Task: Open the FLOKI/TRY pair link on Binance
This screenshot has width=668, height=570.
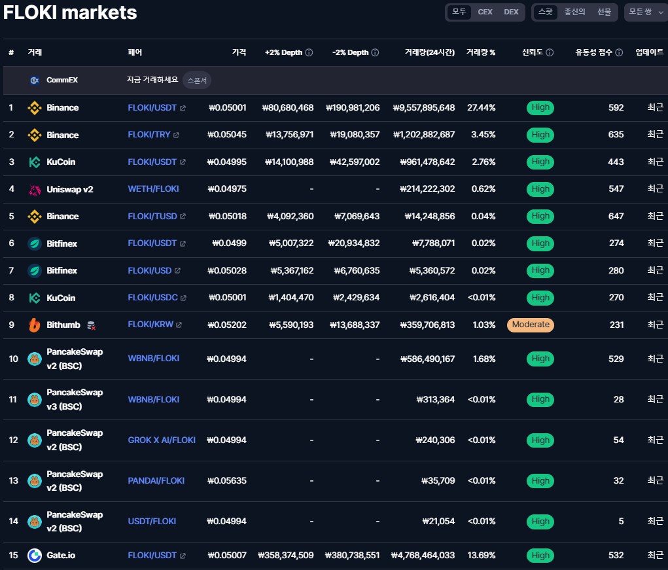Action: 149,135
